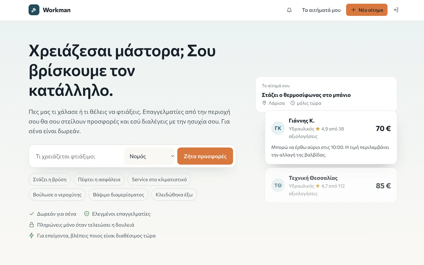Click the checkmark icon beside Δωρεάν για σένα
The width and height of the screenshot is (424, 265).
(x=32, y=214)
